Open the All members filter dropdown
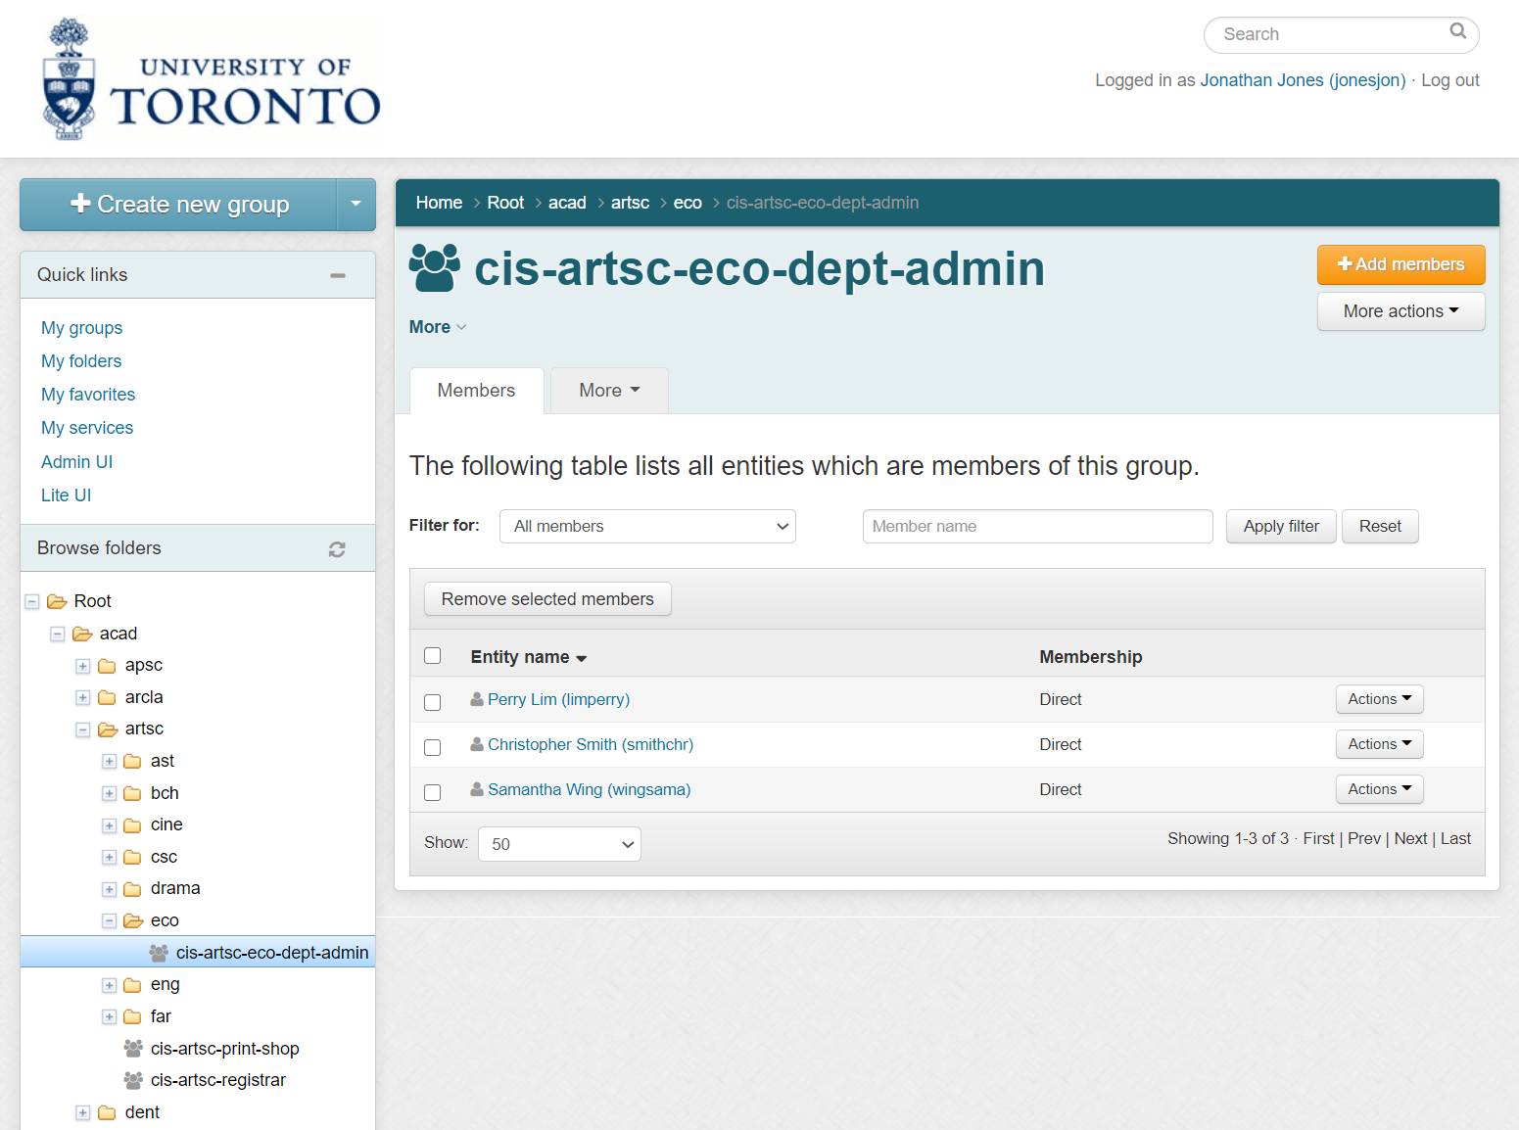This screenshot has height=1130, width=1519. click(x=647, y=526)
